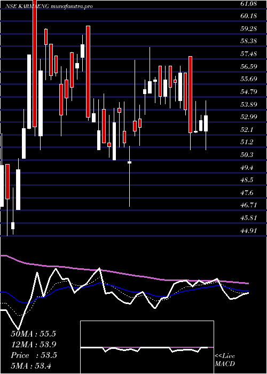Click the 53.89 price axis label

coord(248,104)
